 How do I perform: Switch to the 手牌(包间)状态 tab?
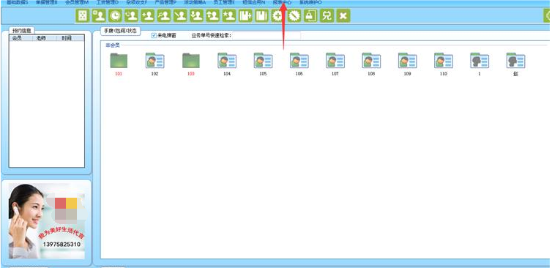pyautogui.click(x=120, y=31)
